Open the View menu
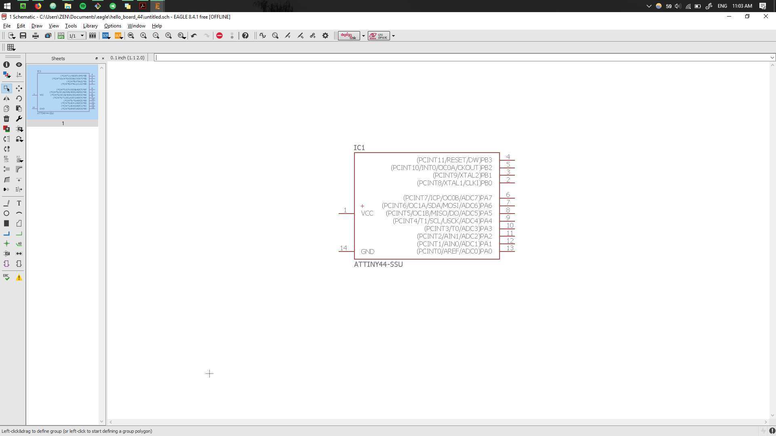The width and height of the screenshot is (776, 436). point(54,26)
